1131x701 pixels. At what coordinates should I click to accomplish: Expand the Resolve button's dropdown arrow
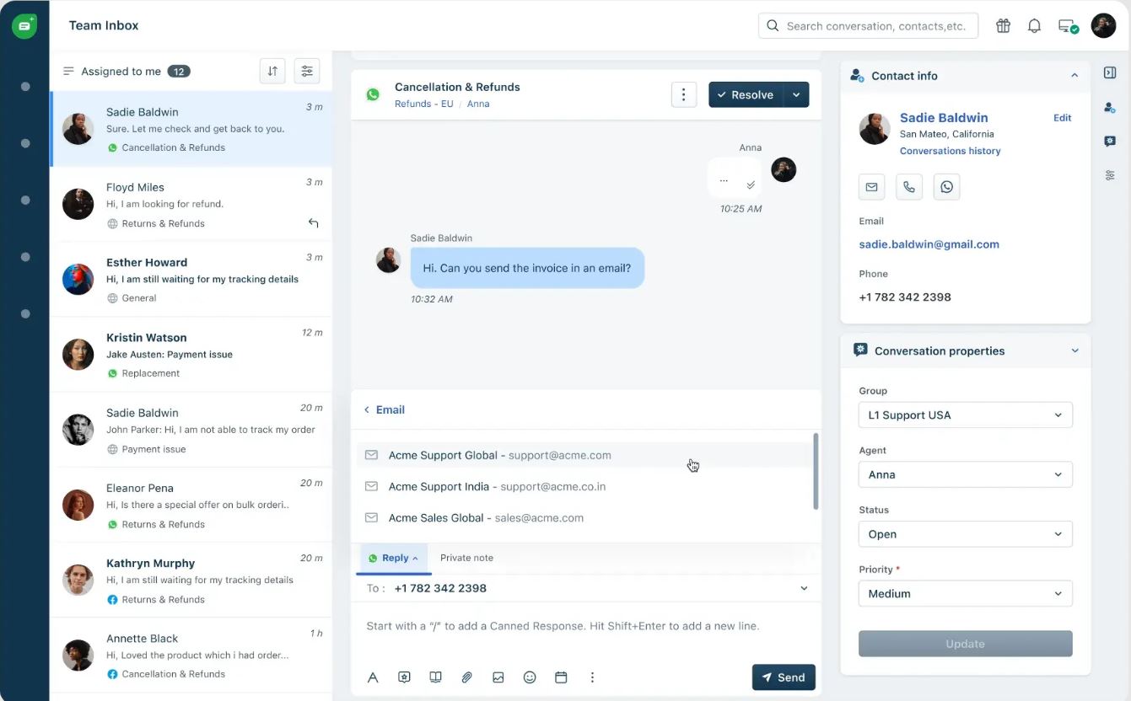pos(796,94)
